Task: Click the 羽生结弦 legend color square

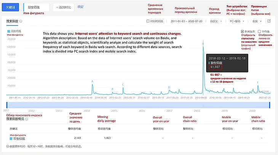Action: 8,31
